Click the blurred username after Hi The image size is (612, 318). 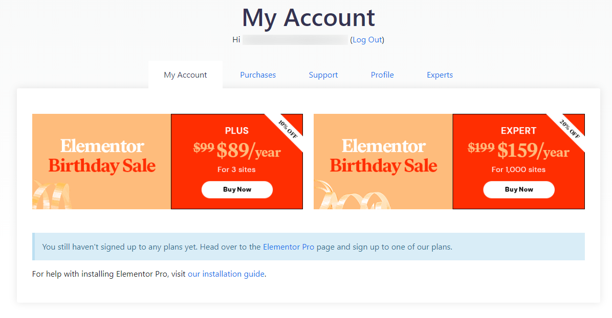pos(295,40)
